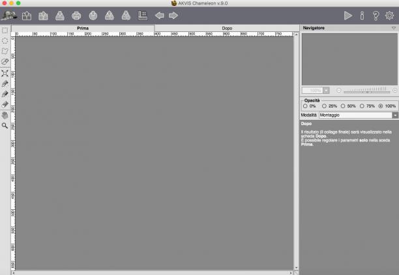Screen dimensions: 399x275
Task: Select the lasso selection tool
Action: click(5, 51)
